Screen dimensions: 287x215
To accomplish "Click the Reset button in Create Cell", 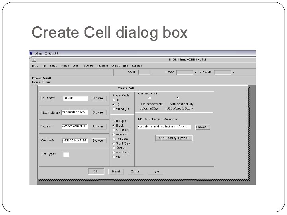I will click(x=116, y=172).
